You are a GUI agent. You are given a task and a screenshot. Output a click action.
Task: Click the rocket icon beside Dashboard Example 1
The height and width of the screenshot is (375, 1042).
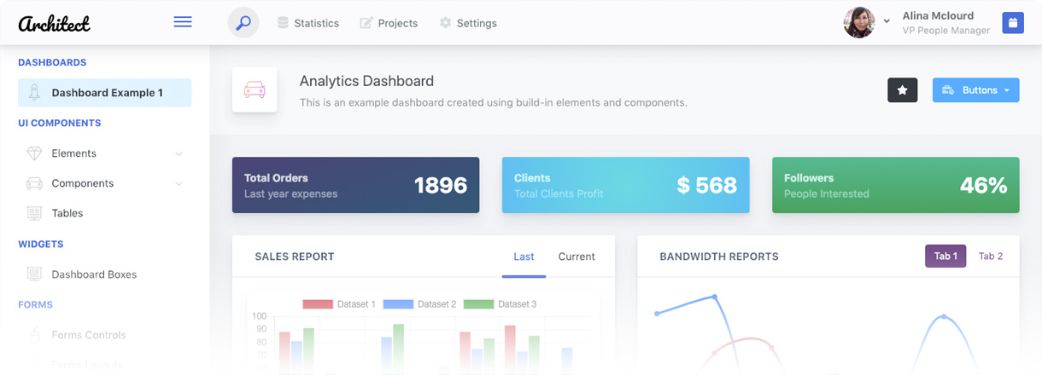(34, 93)
